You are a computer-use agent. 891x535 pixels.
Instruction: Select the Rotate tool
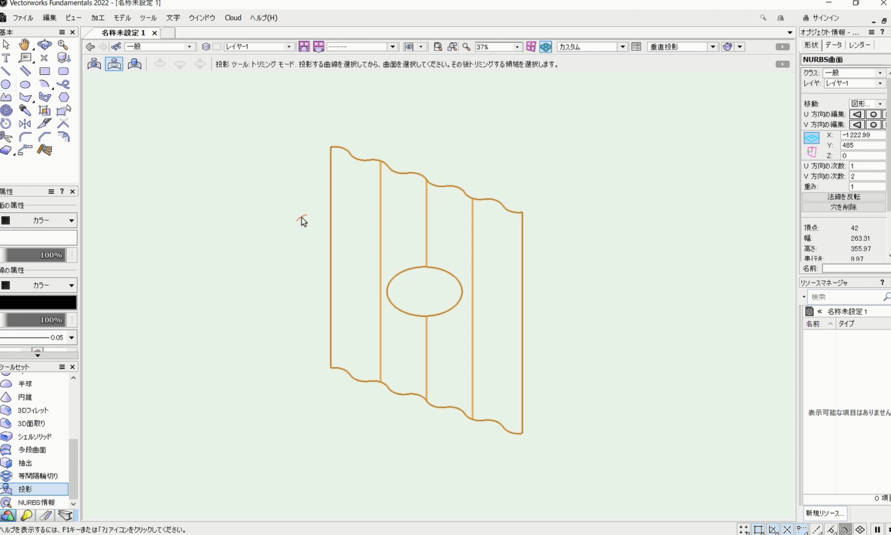6,124
